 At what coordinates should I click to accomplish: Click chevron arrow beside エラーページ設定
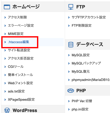point(5,26)
